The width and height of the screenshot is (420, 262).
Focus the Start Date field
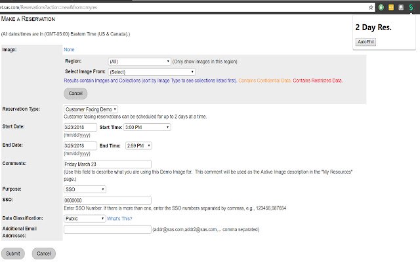(x=80, y=127)
